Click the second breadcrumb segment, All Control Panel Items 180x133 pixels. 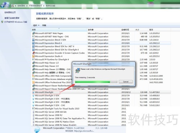click(x=35, y=6)
